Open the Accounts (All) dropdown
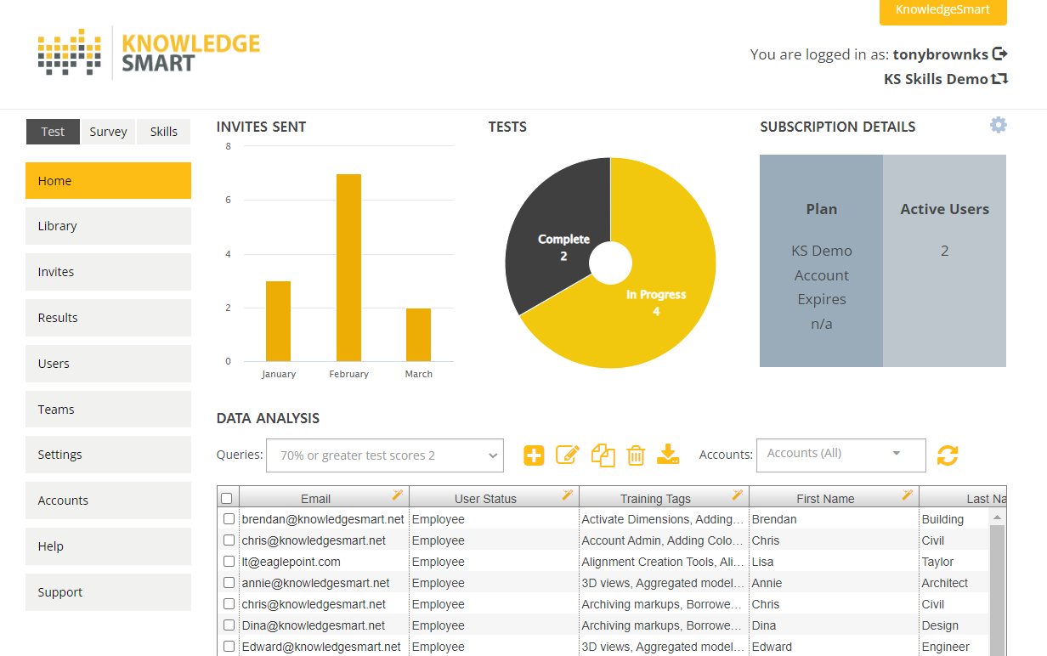1047x656 pixels. 840,455
